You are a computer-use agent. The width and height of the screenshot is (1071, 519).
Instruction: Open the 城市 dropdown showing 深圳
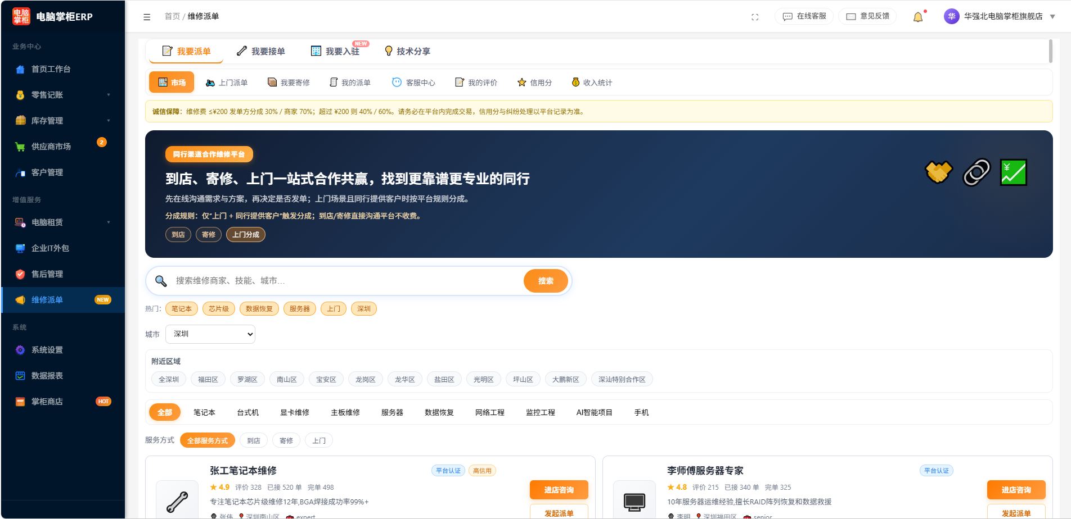pyautogui.click(x=210, y=334)
